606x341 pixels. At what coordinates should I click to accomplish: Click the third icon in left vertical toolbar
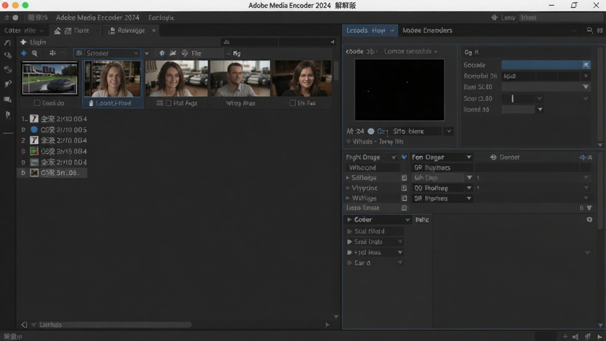coord(7,70)
